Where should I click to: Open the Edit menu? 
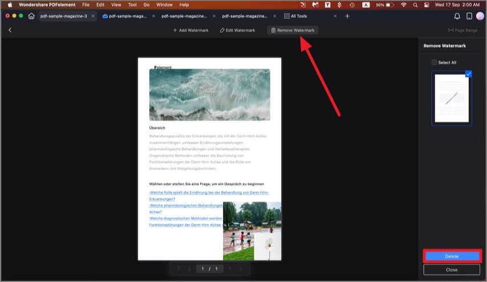(100, 5)
